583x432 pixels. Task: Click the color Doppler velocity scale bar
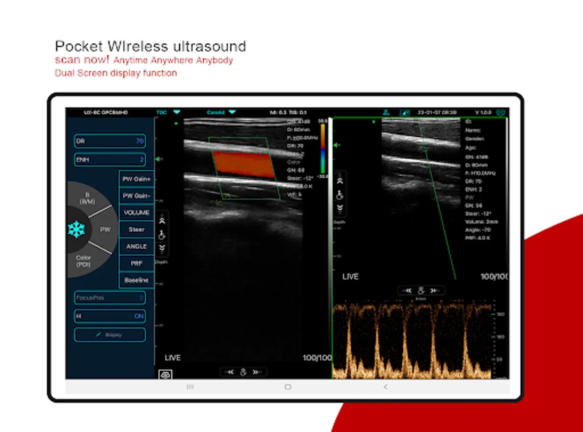click(323, 148)
